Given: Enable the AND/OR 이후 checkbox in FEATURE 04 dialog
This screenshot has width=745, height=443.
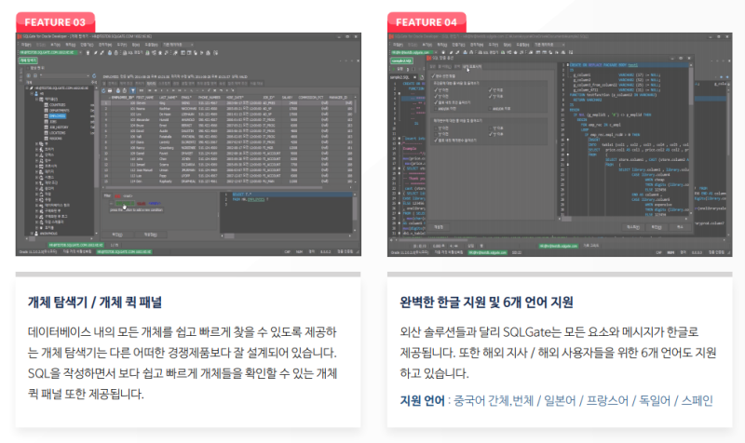Looking at the screenshot, I should [x=490, y=109].
